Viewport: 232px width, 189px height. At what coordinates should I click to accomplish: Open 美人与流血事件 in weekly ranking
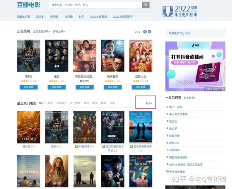(178, 114)
